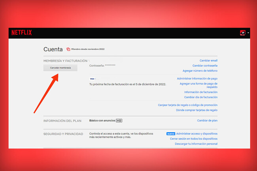Viewport: 257px width, 171px height.
Task: Open Dónde comprar tarjetas de regalo
Action: (197, 110)
